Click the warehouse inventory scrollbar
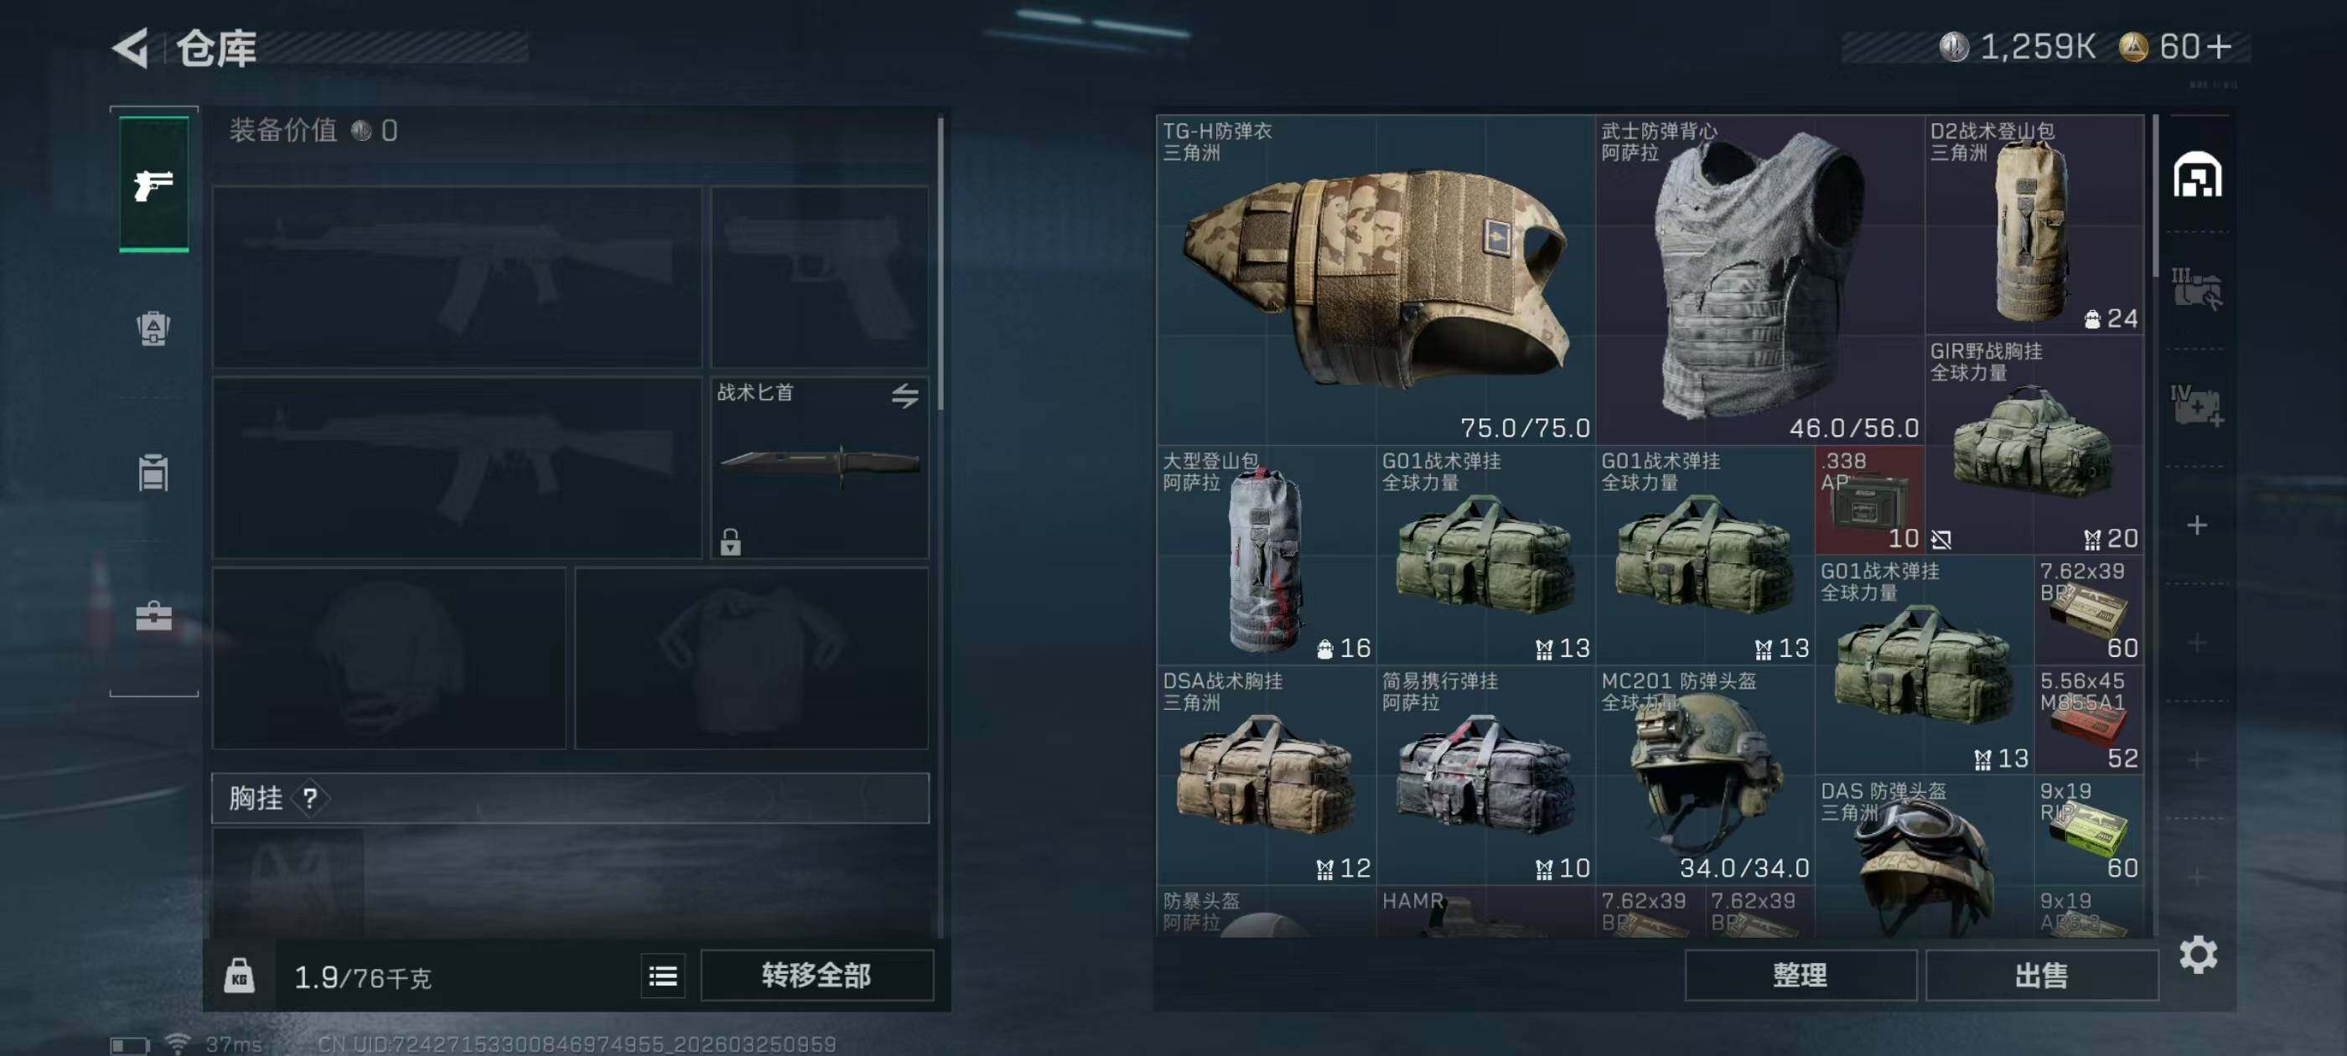 pyautogui.click(x=2155, y=196)
